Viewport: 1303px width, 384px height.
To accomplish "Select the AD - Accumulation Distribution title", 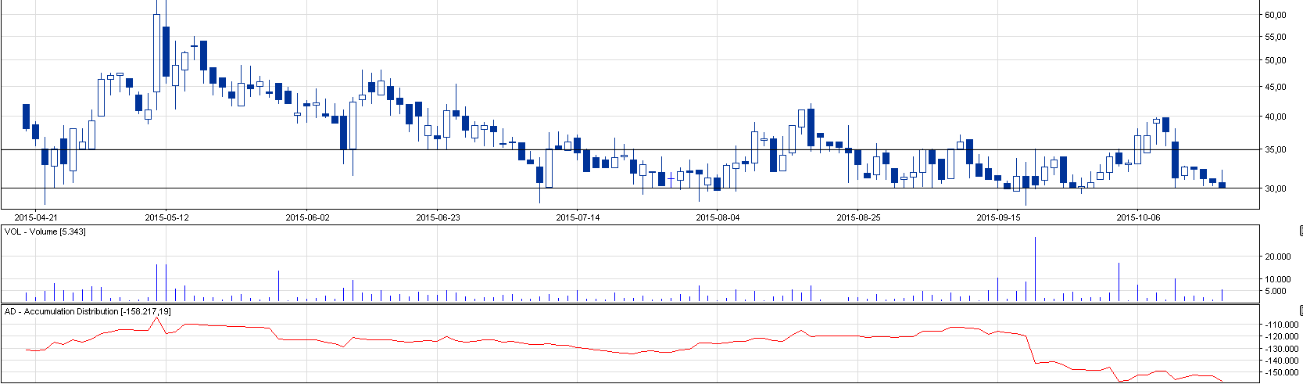I will tap(88, 311).
